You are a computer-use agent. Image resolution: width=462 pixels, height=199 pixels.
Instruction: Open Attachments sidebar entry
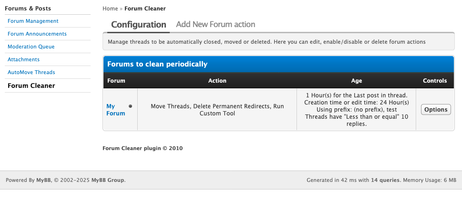[23, 59]
